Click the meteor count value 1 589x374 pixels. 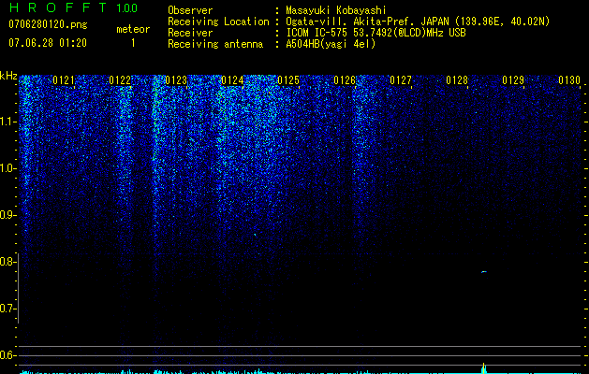(x=133, y=43)
